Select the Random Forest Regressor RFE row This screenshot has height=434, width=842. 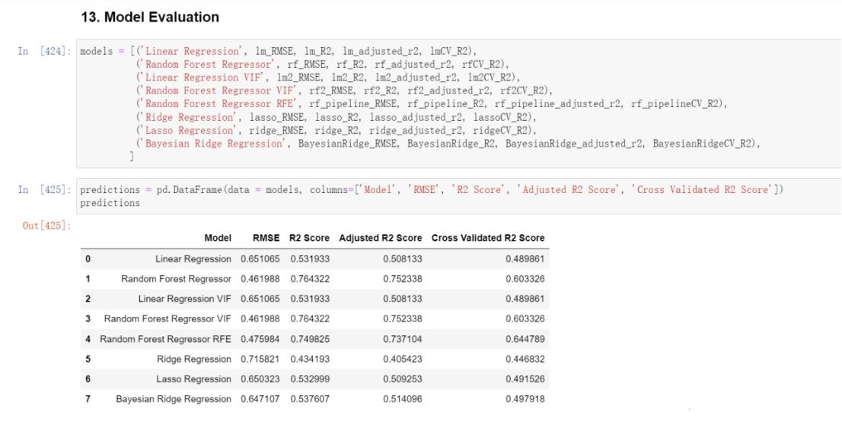coord(314,339)
